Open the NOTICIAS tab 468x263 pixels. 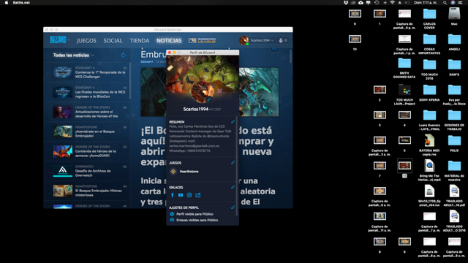coord(169,41)
